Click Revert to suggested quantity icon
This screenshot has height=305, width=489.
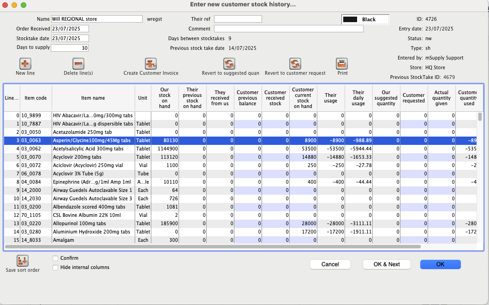229,64
